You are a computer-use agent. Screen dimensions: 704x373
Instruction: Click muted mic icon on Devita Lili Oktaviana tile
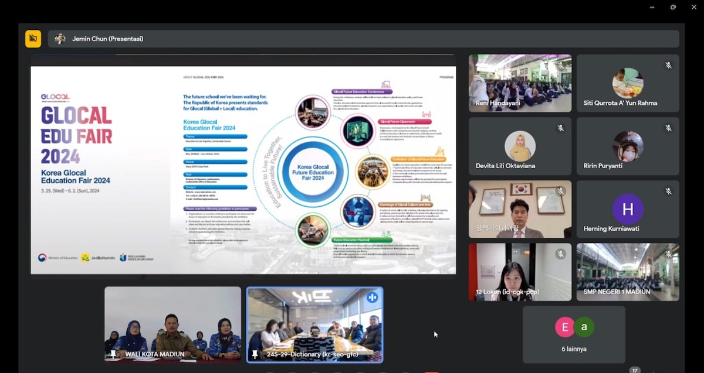pyautogui.click(x=560, y=128)
